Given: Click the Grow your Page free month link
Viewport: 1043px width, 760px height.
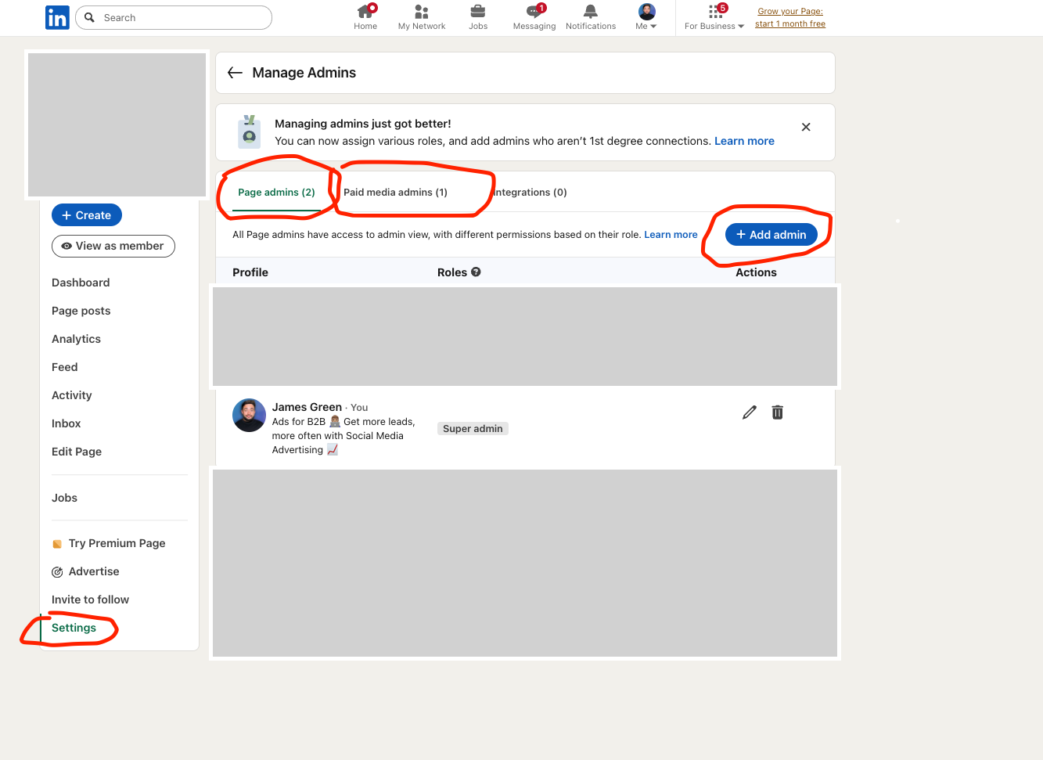Looking at the screenshot, I should [790, 17].
